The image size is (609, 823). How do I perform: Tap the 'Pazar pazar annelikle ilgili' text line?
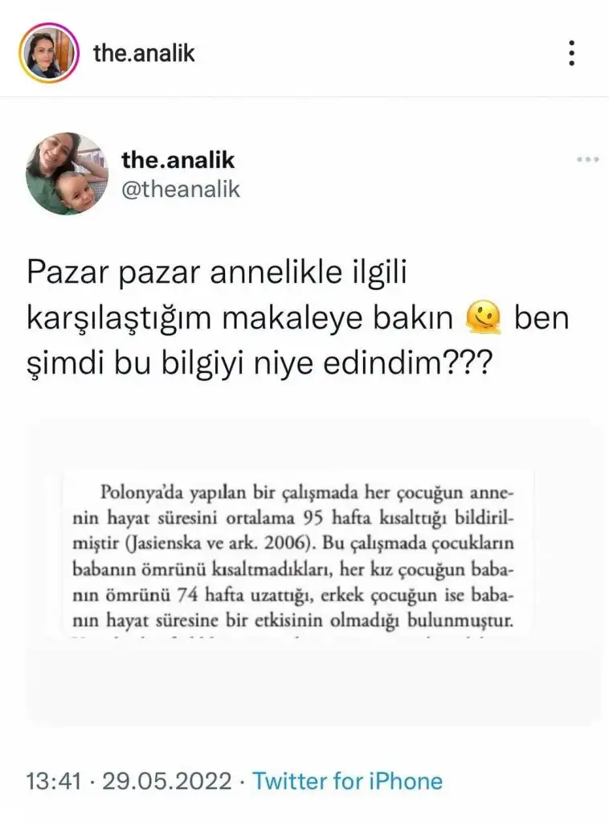[x=217, y=272]
